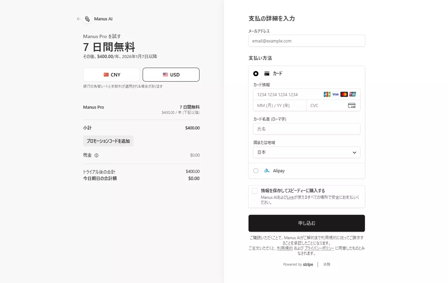Click the Alipay logo icon

coord(267,171)
